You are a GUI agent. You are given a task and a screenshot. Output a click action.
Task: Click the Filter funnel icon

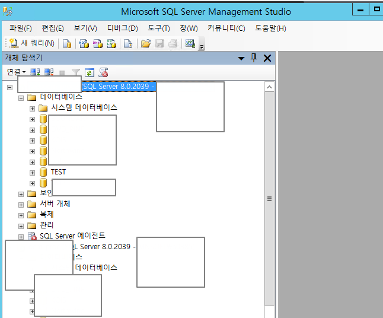click(x=76, y=72)
